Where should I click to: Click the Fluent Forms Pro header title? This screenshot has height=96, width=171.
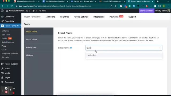click(x=32, y=17)
